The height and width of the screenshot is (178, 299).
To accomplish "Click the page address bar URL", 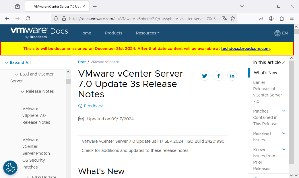I will point(144,19).
